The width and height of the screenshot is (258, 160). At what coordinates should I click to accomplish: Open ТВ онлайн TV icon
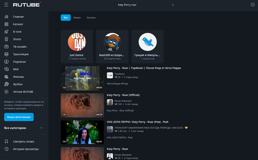click(6, 47)
